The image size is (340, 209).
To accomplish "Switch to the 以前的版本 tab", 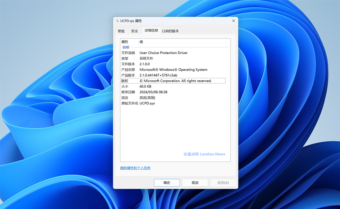I will pyautogui.click(x=170, y=31).
